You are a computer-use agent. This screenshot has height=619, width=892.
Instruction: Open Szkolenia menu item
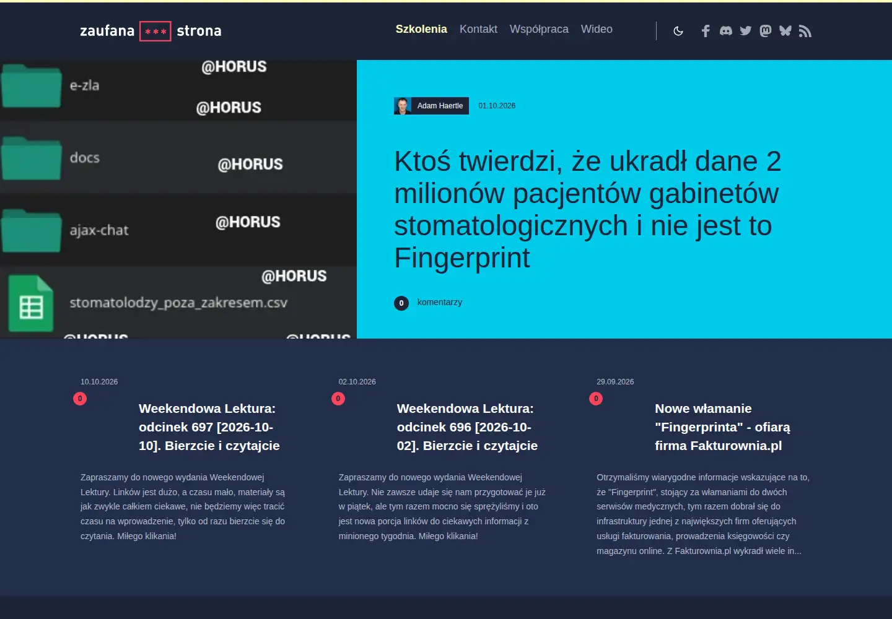pos(421,29)
